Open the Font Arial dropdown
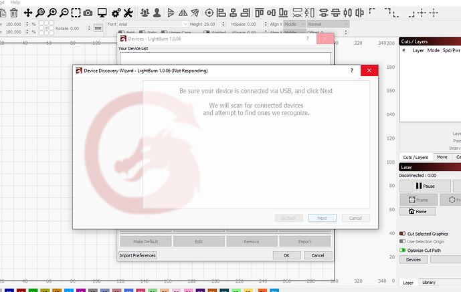The image size is (461, 292). [153, 24]
